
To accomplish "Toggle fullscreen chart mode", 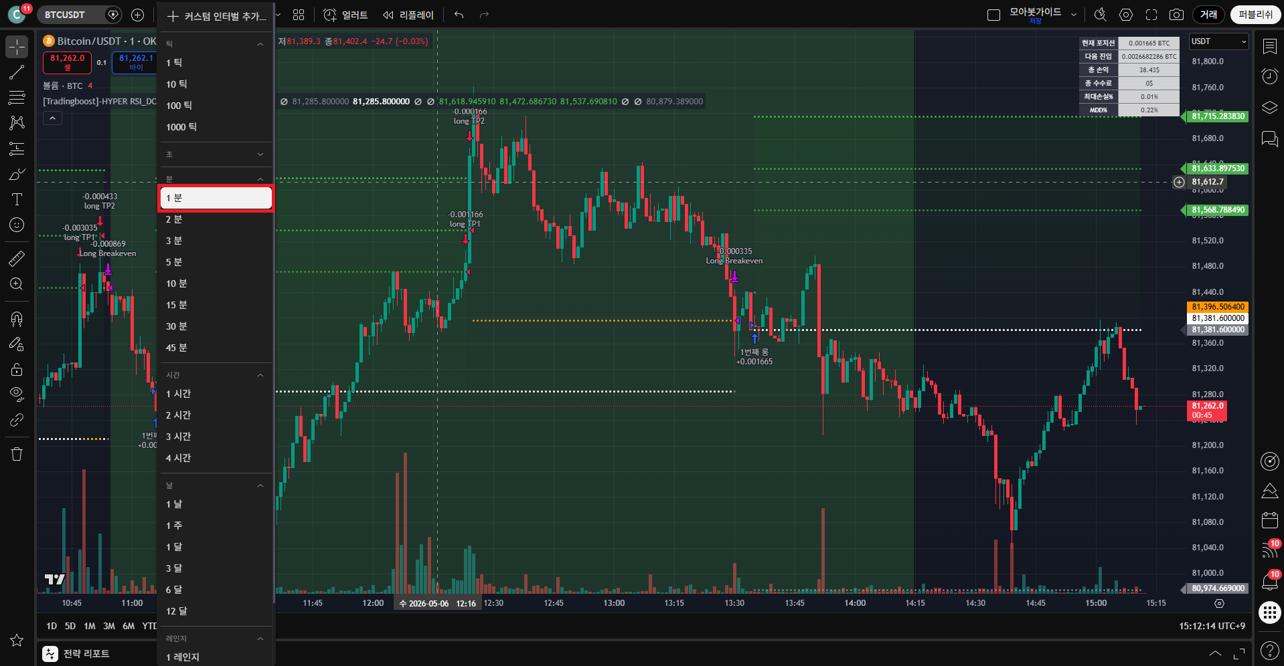I will 1151,15.
